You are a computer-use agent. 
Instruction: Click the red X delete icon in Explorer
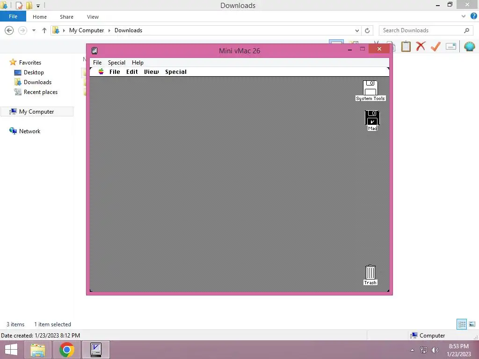pyautogui.click(x=421, y=46)
